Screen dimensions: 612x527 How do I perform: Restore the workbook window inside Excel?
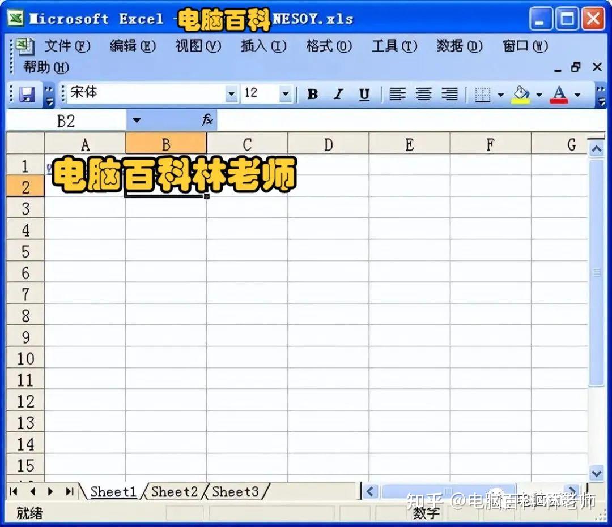[576, 67]
